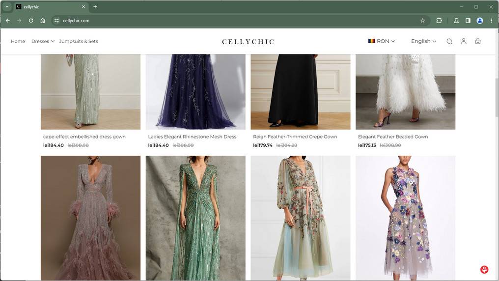Click the browser forward arrow

20,20
